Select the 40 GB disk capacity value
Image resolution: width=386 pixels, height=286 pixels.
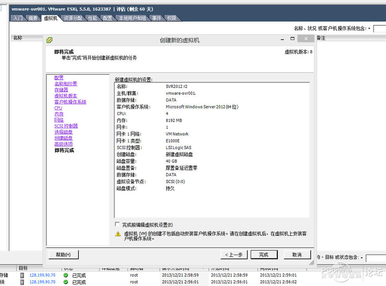click(171, 161)
